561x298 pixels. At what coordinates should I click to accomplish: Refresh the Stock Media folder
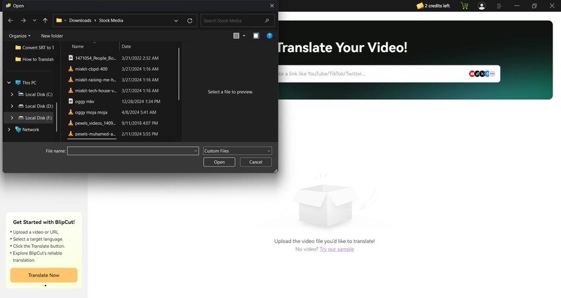pos(189,20)
